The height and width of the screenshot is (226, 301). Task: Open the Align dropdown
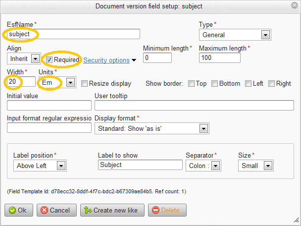35,58
